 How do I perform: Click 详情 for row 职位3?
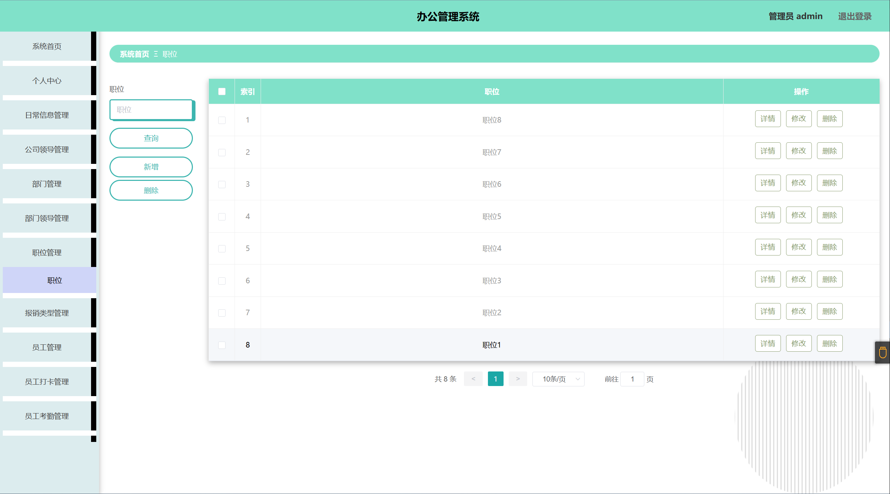coord(768,279)
